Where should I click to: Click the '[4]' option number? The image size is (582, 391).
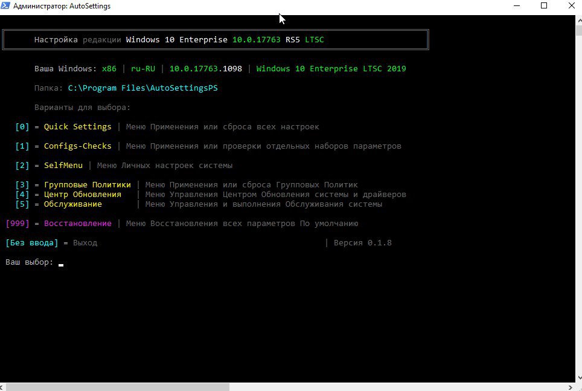[x=22, y=195]
